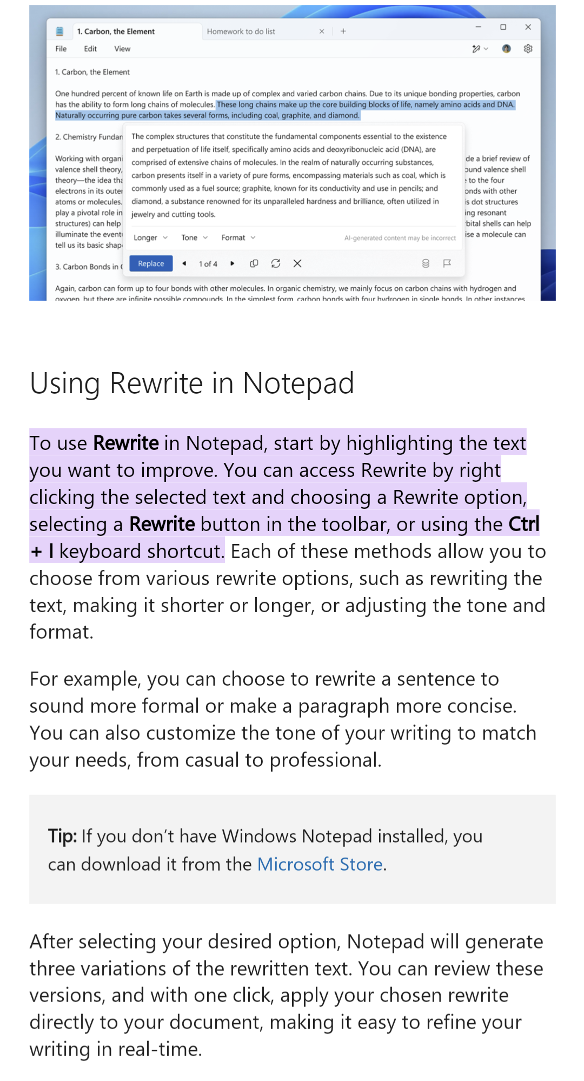Viewport: 584px width, 1081px height.
Task: Click the '3. Carbon Bonds' line in Notepad
Action: pyautogui.click(x=89, y=267)
